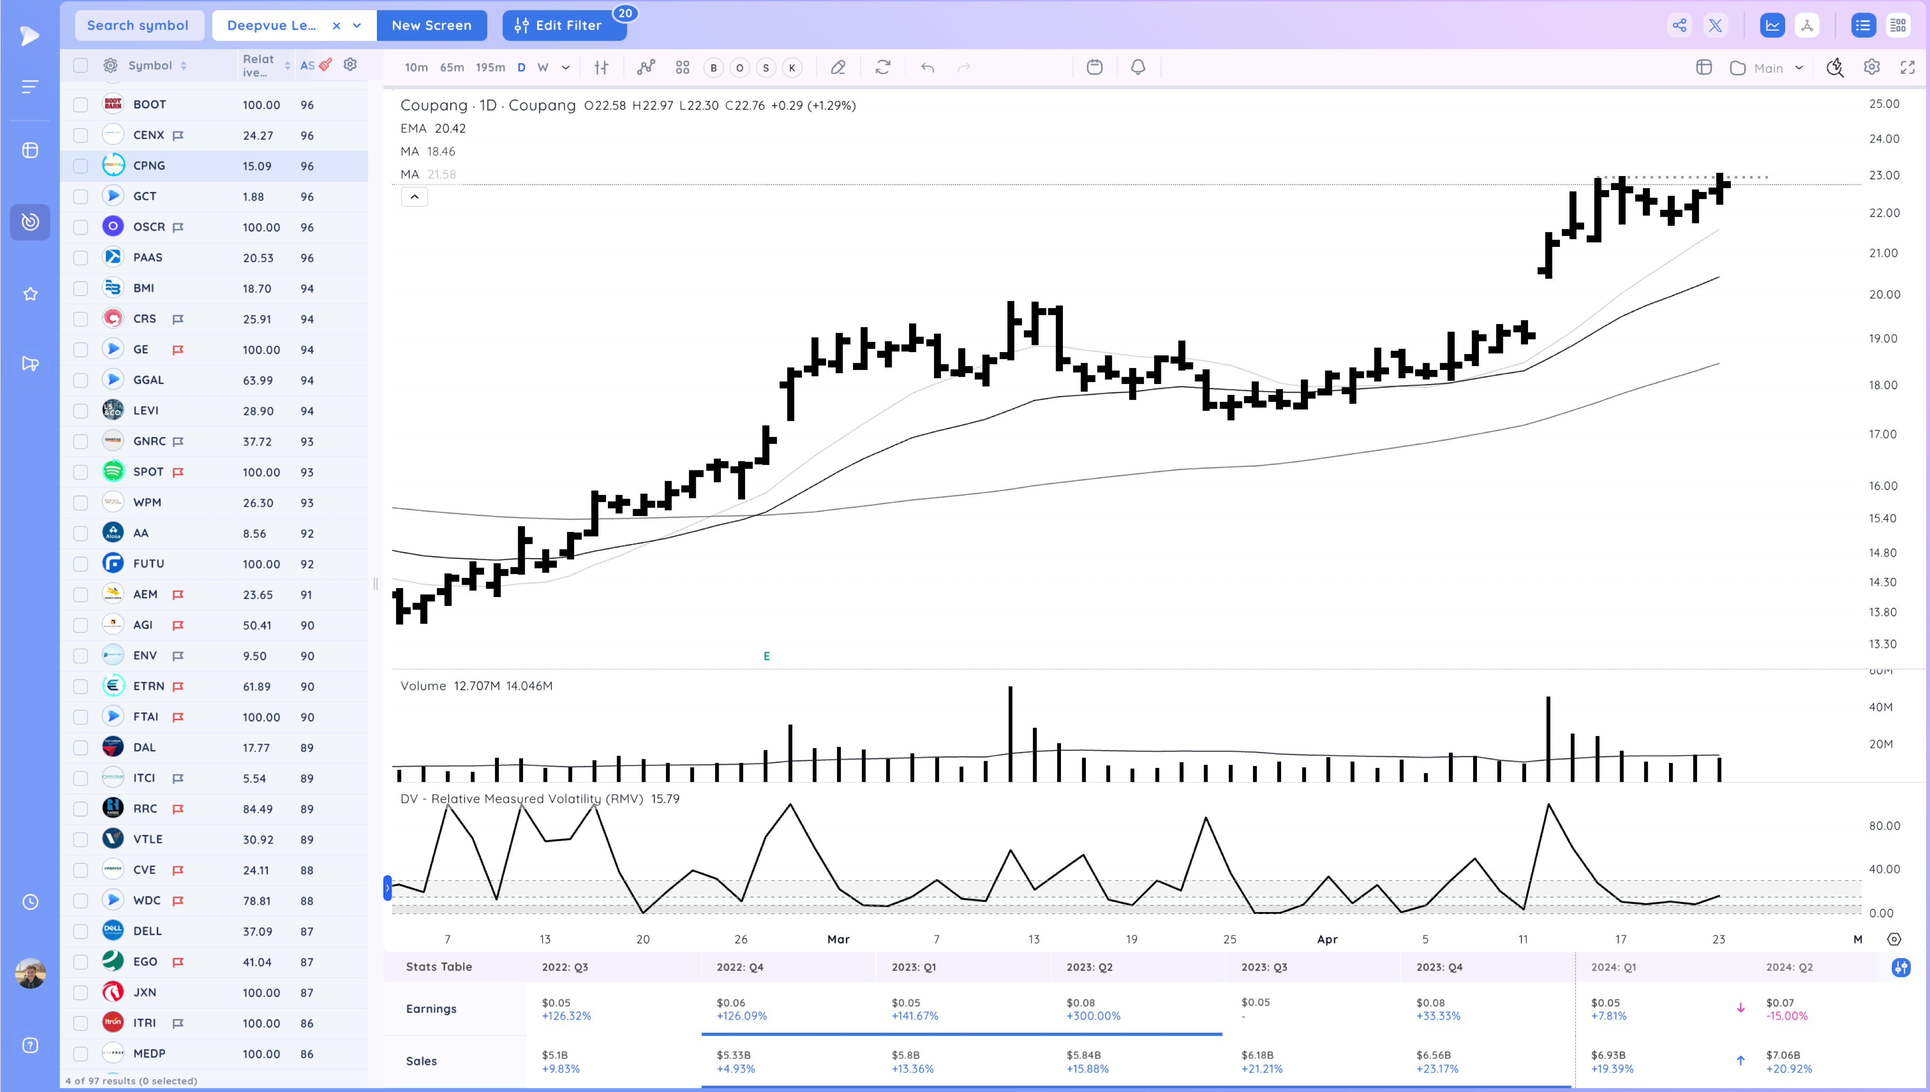Click the RMV pane left handle
1930x1092 pixels.
(387, 888)
